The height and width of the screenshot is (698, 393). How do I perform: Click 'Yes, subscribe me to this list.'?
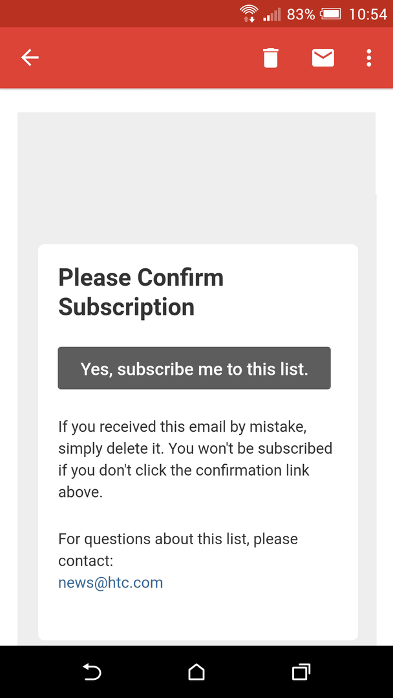coord(194,368)
